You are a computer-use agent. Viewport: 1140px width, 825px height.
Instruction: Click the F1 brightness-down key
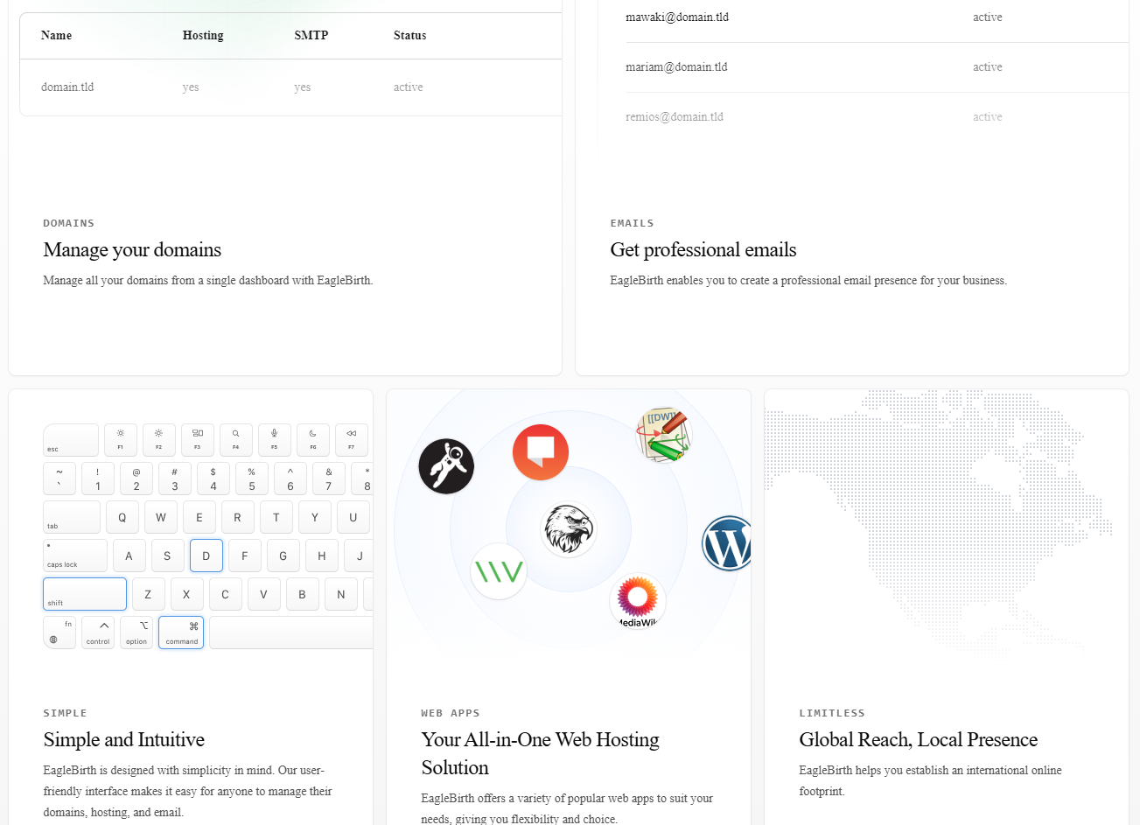[x=121, y=440]
